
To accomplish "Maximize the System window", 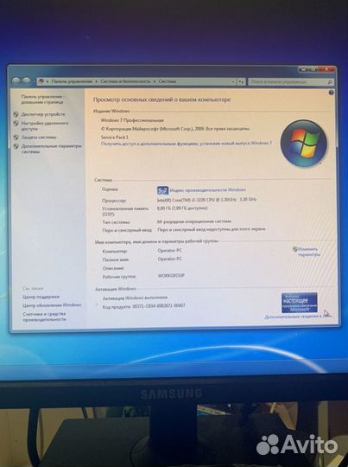I will 313,69.
